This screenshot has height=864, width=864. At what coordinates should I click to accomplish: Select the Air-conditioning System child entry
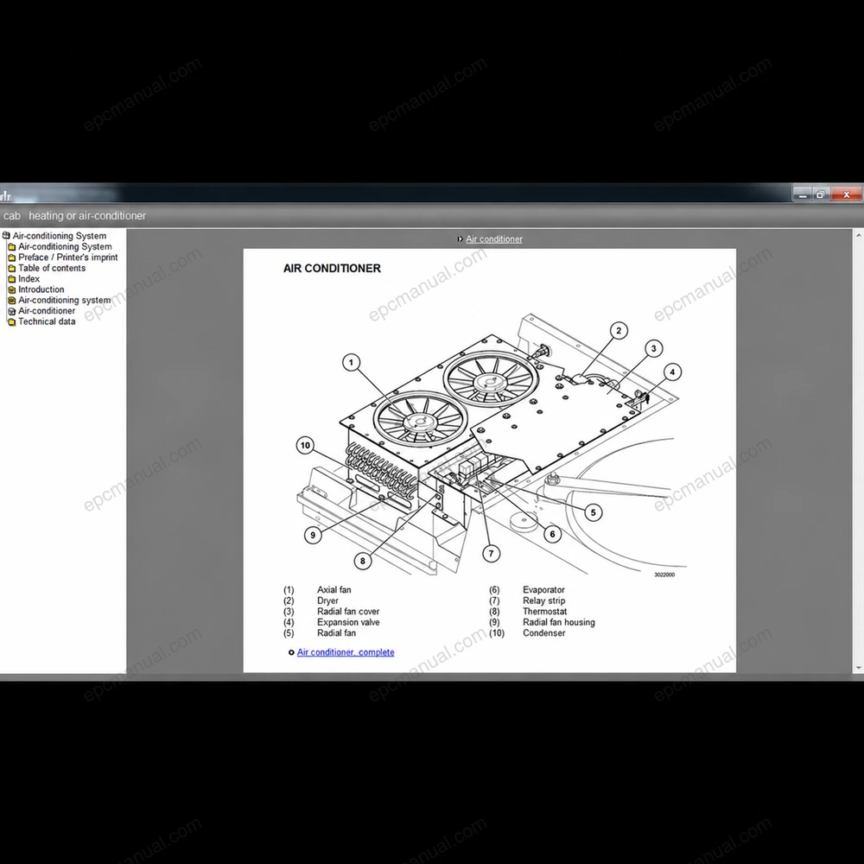pos(65,247)
